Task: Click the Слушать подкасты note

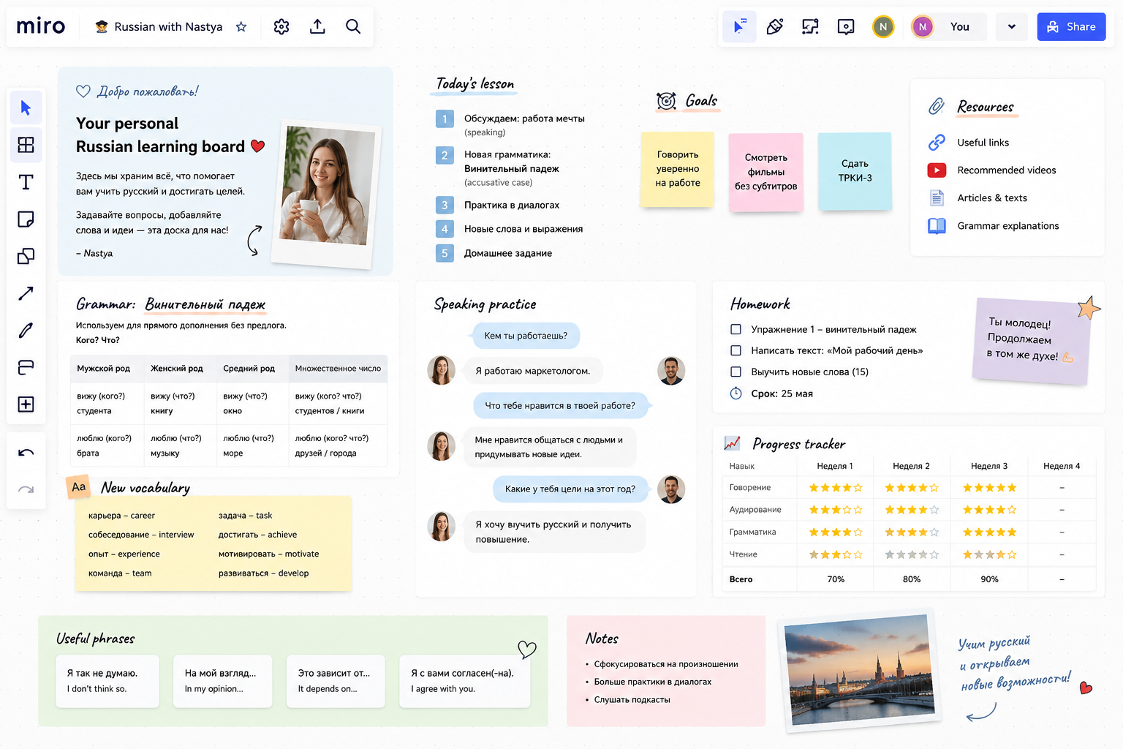Action: point(632,700)
